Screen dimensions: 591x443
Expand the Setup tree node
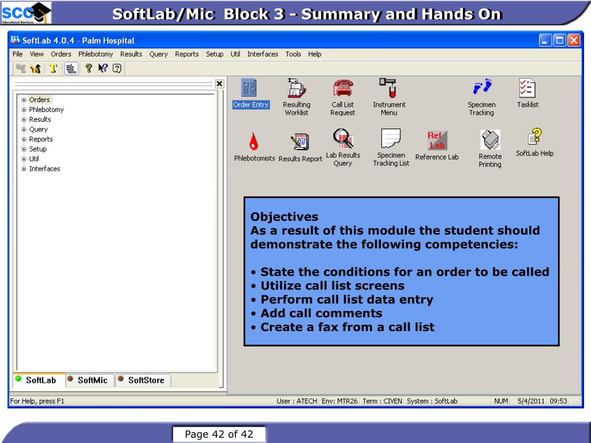click(24, 149)
